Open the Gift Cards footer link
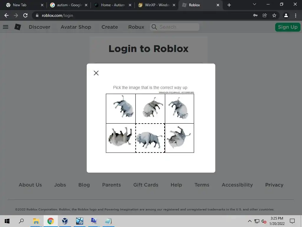302x227 pixels. [146, 185]
